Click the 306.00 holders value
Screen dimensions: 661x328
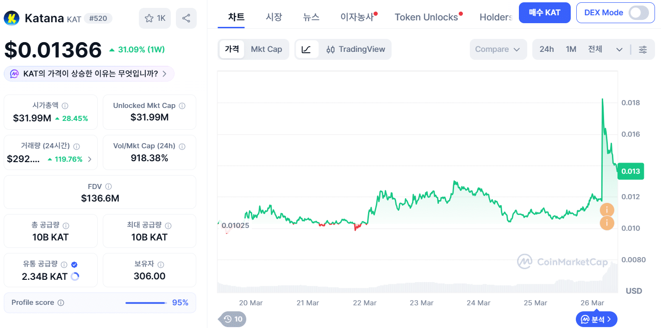[150, 276]
